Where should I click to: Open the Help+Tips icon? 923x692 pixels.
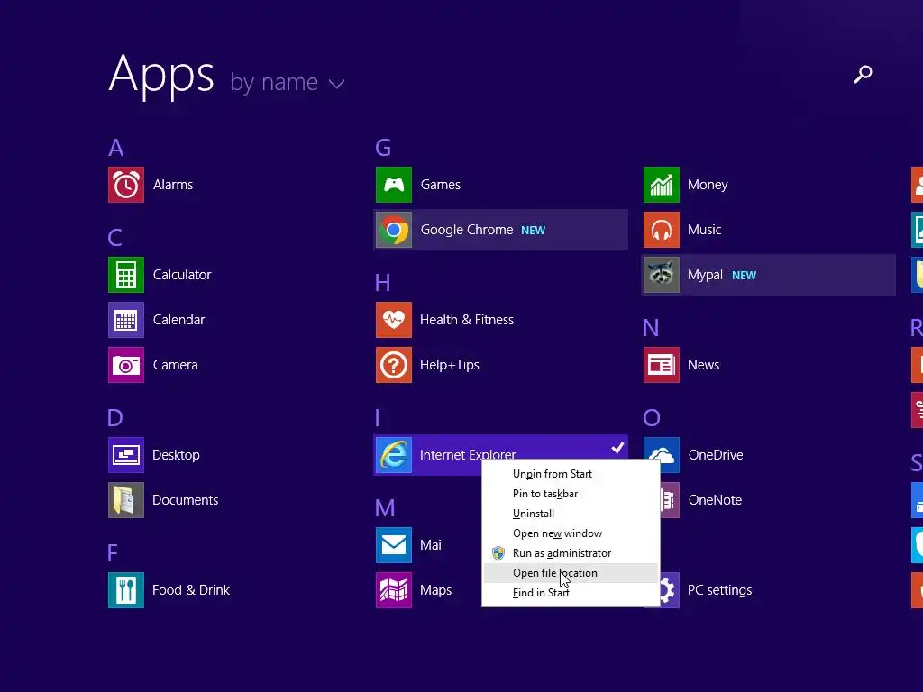pos(394,365)
